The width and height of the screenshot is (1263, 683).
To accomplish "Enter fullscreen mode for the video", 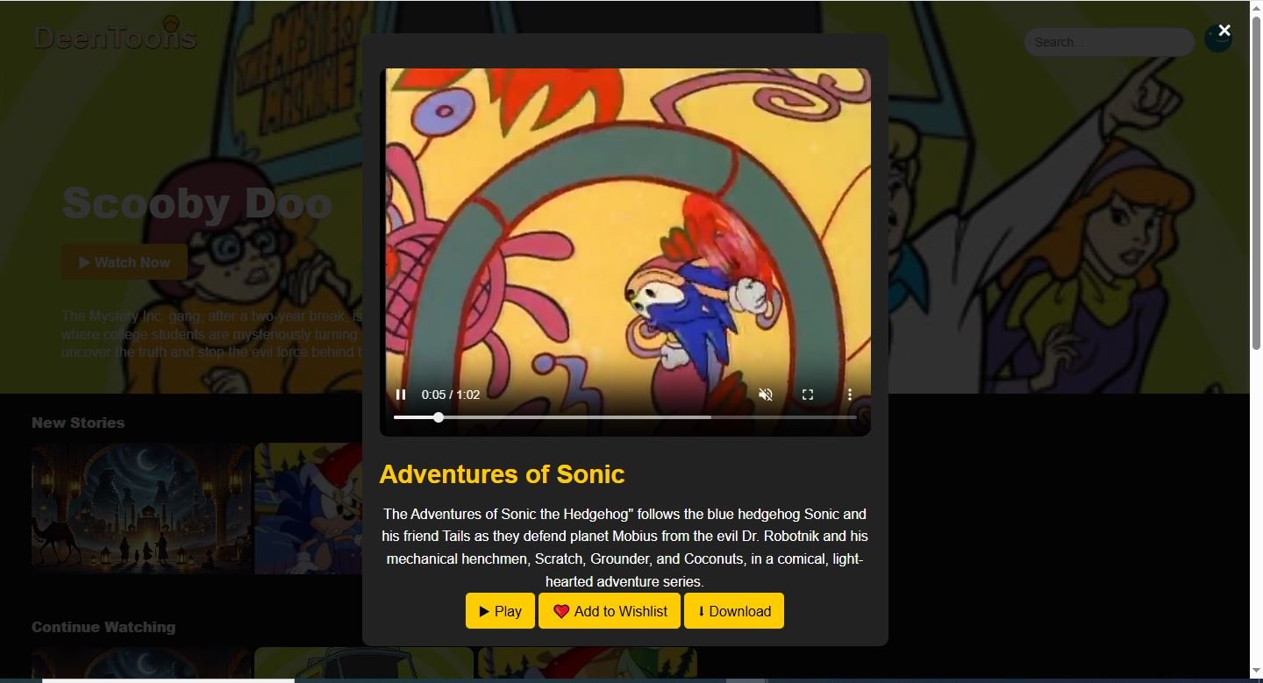I will (x=808, y=395).
